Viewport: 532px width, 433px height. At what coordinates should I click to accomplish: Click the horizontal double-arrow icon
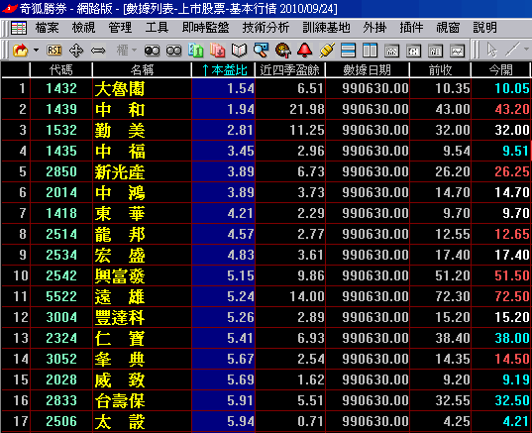click(98, 51)
